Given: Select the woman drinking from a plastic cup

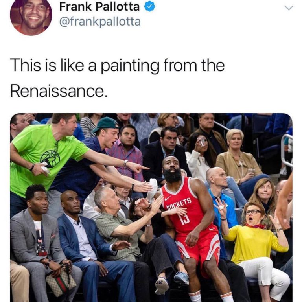Looking at the screenshot, I should 199,154.
